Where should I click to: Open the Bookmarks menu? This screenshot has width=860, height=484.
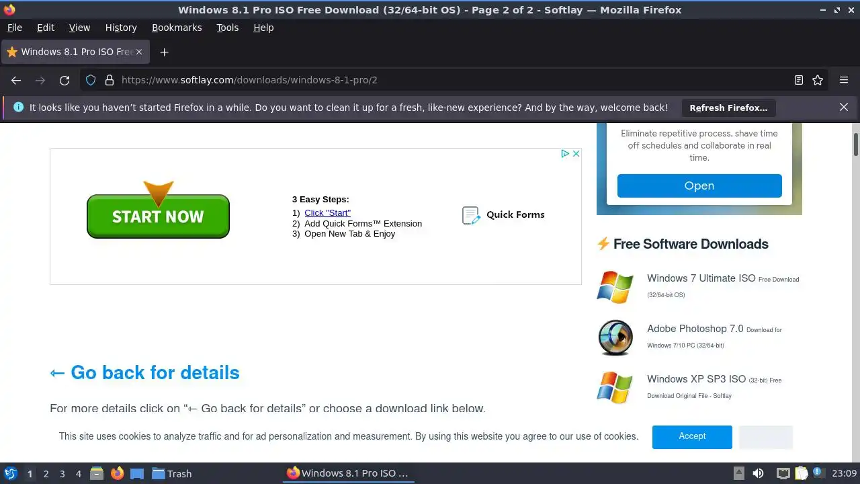point(177,28)
